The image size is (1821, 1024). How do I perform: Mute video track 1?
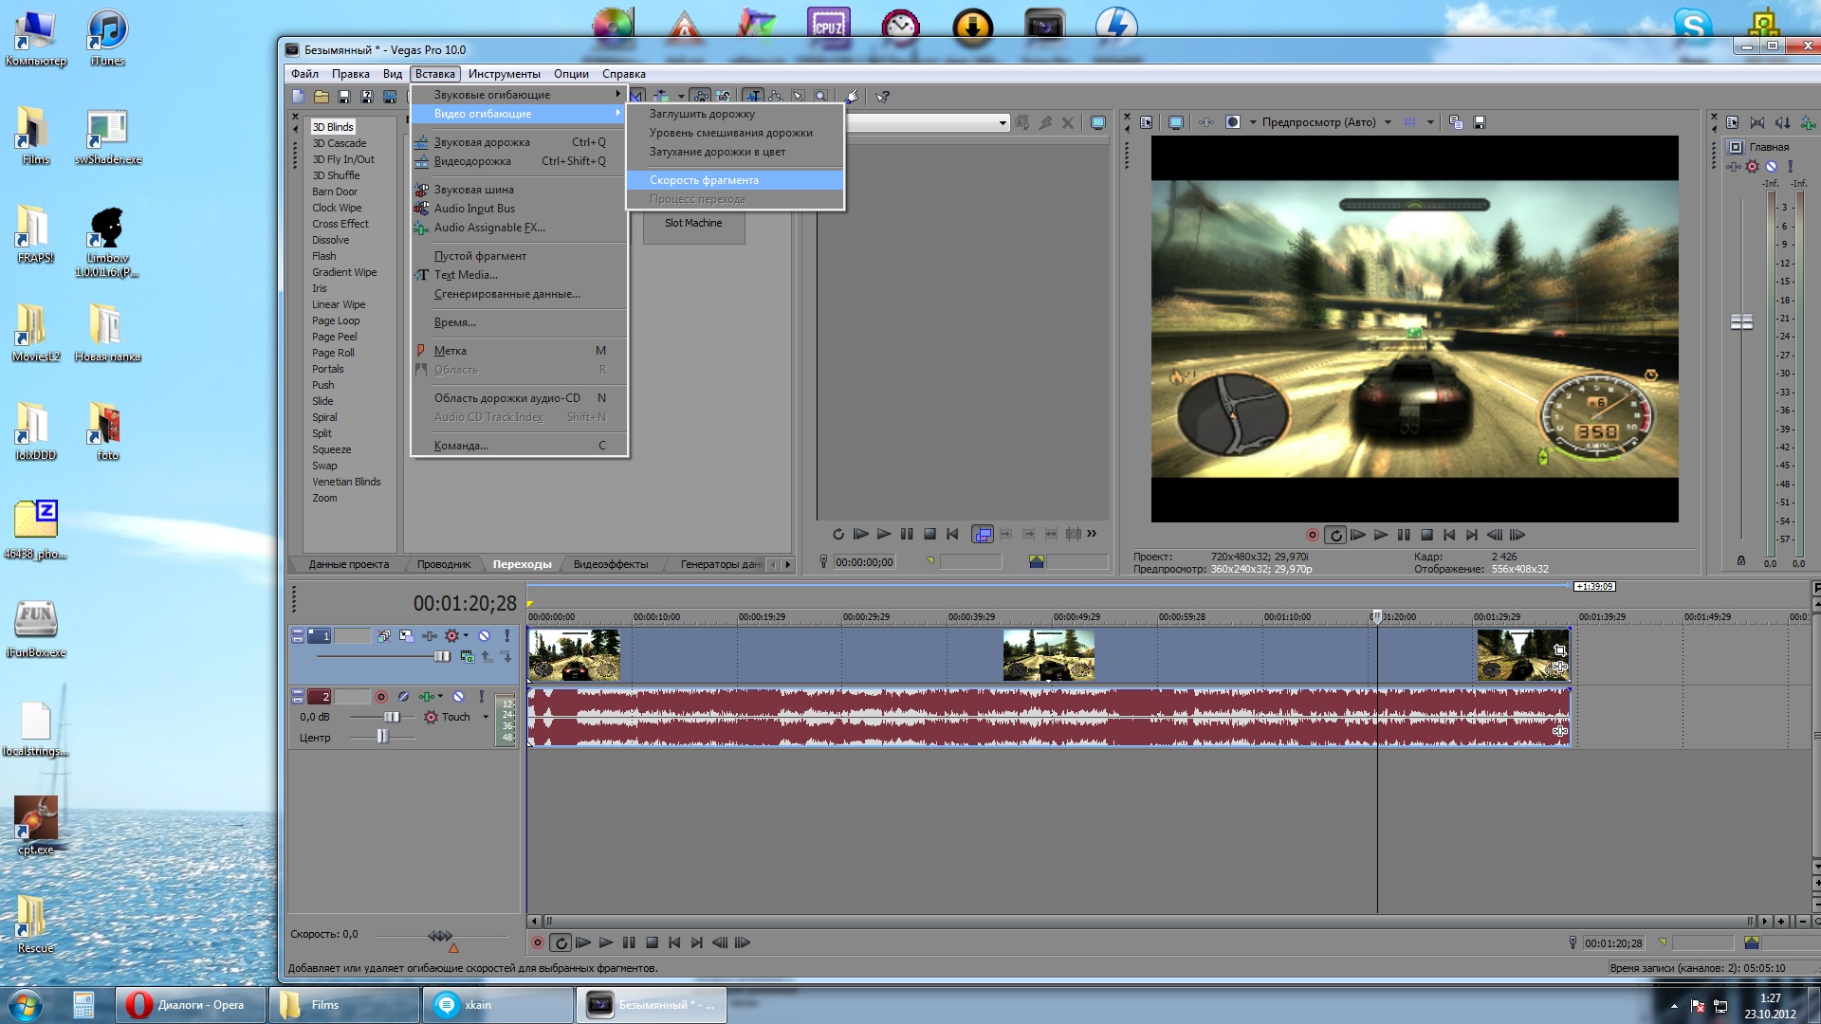(485, 636)
